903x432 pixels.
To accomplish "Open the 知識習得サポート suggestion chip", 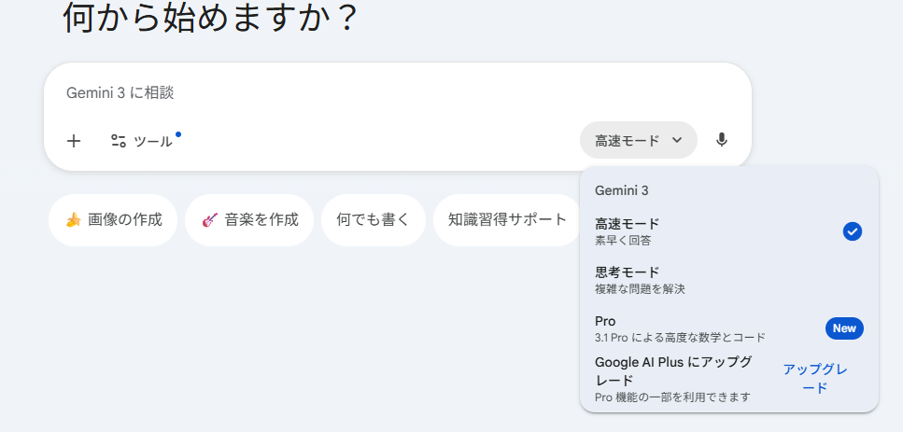I will coord(507,220).
